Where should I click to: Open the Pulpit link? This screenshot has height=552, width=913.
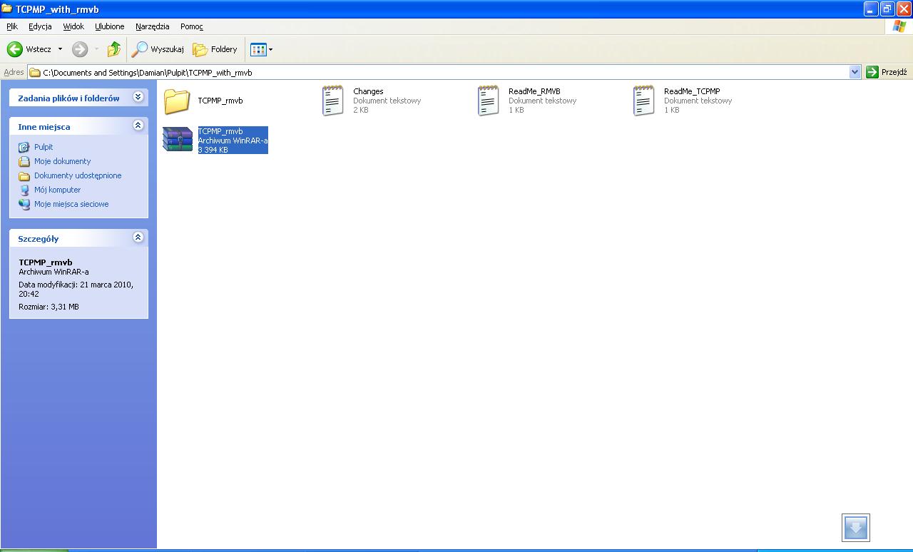point(44,147)
